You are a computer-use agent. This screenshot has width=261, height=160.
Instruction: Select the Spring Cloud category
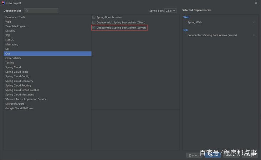pos(48,67)
